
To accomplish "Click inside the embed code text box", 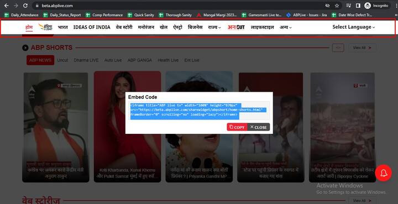I will pyautogui.click(x=199, y=111).
